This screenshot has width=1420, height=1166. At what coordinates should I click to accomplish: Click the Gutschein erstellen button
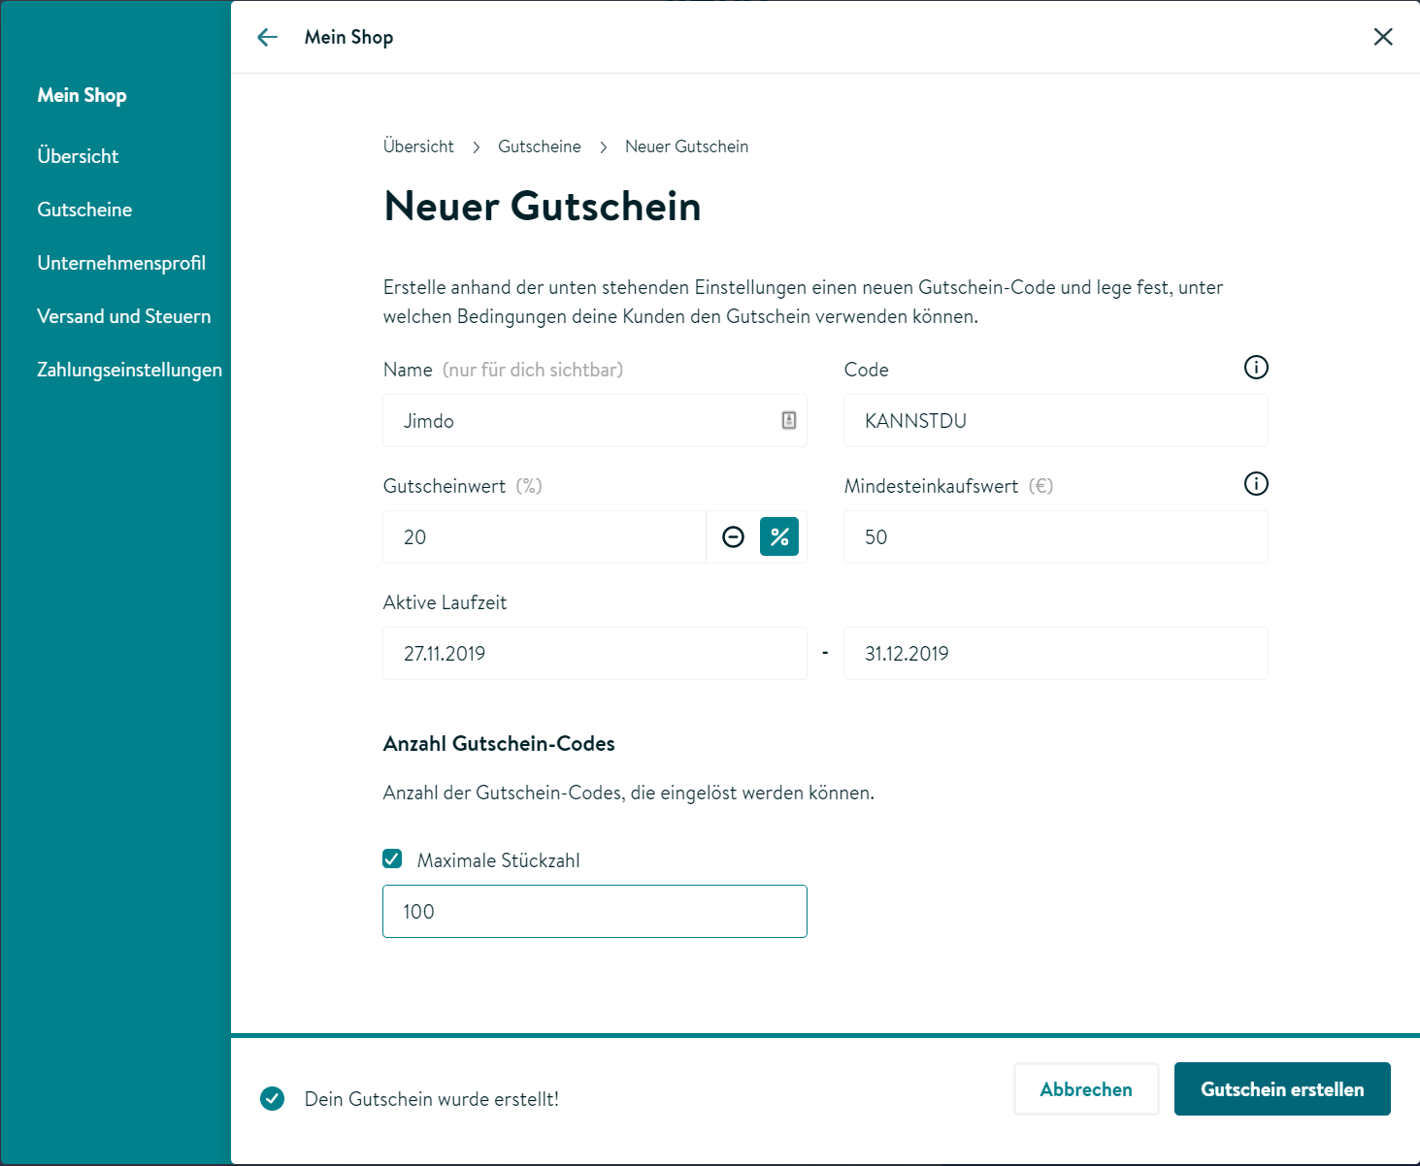pos(1282,1089)
